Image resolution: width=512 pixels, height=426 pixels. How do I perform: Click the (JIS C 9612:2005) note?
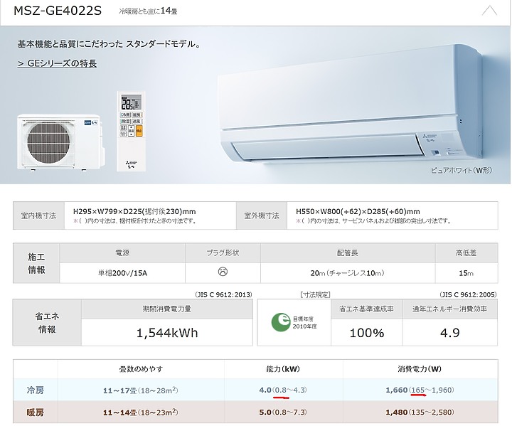click(468, 294)
